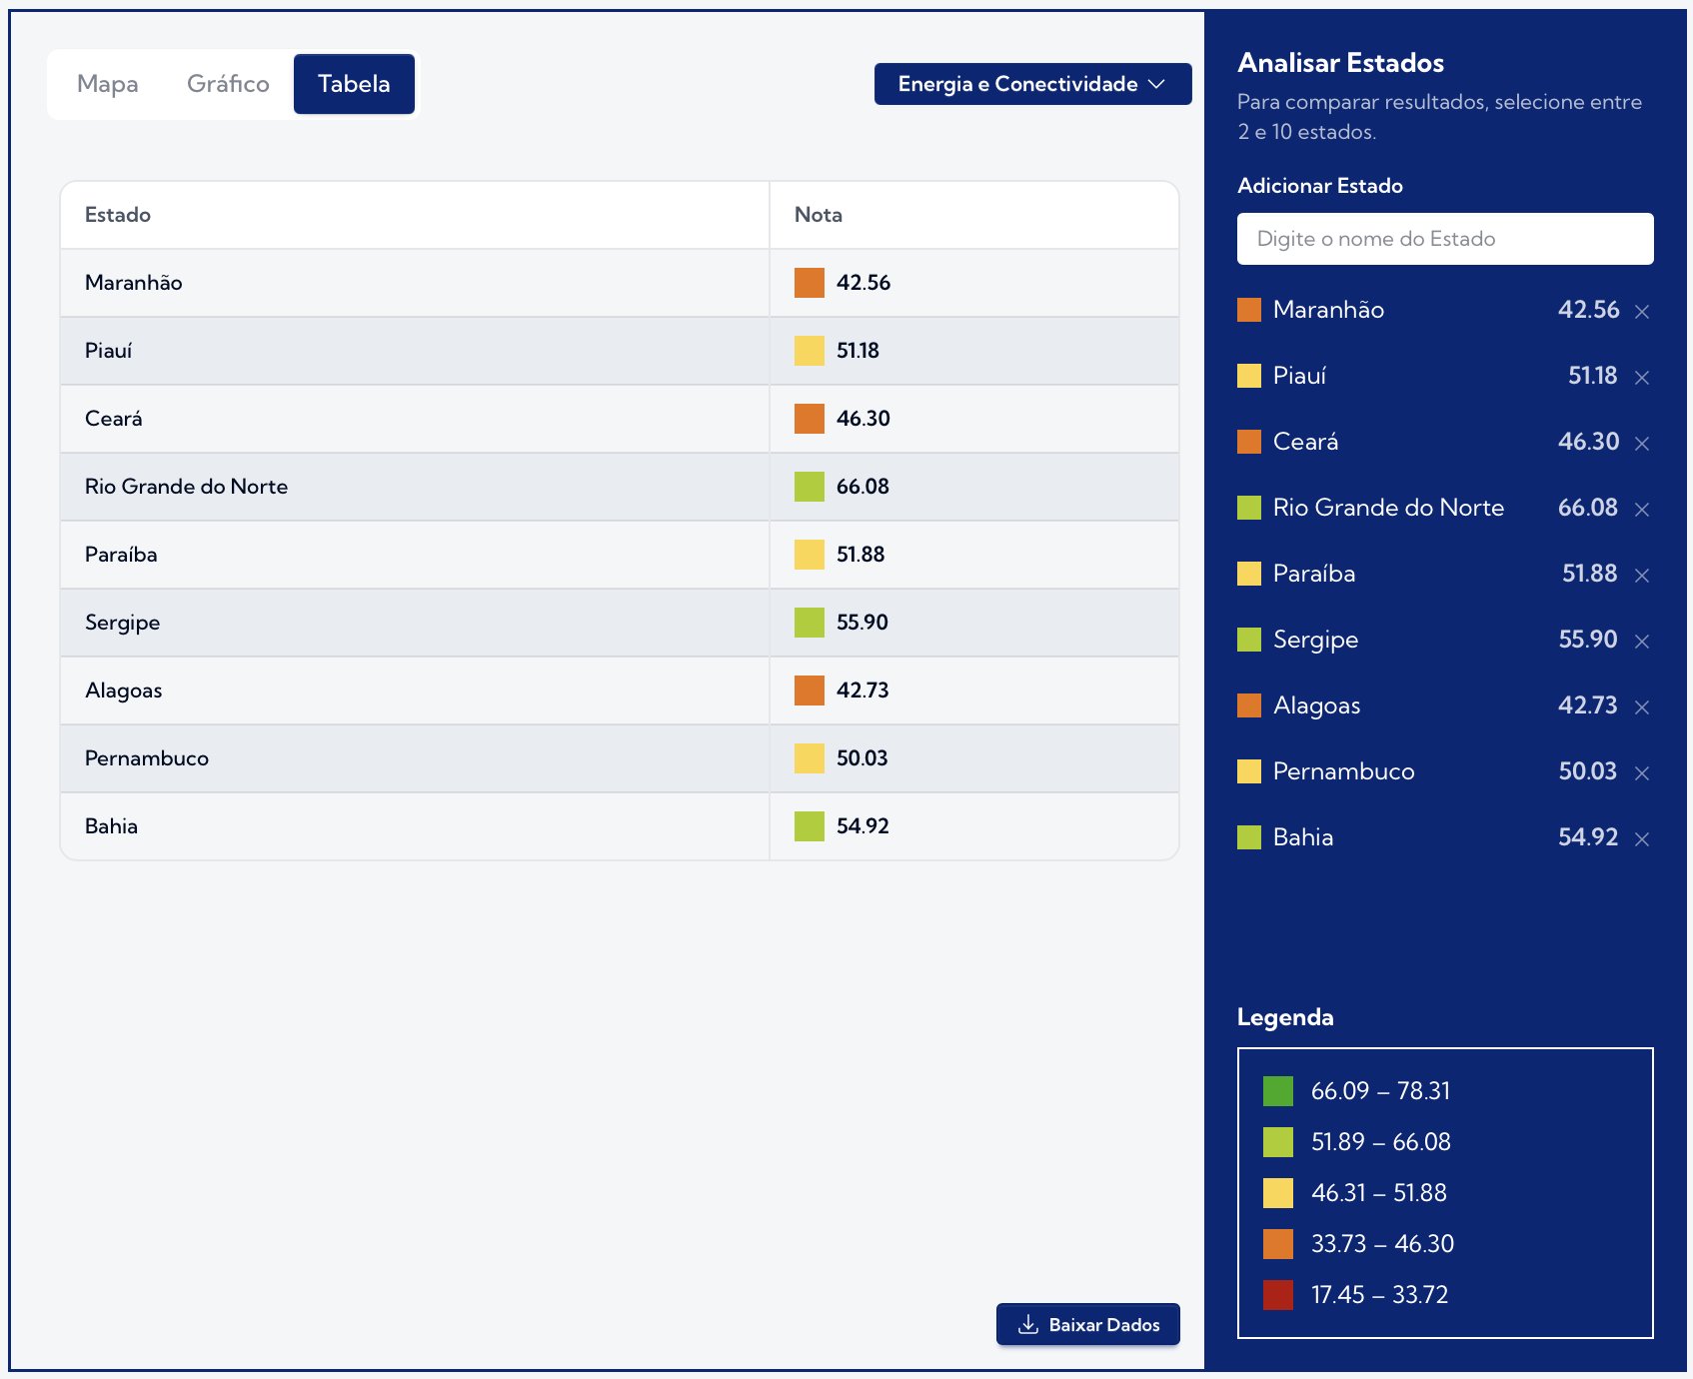Click the download icon on Baixar Dados
Screen dimensions: 1693x1379
pyautogui.click(x=1026, y=1323)
